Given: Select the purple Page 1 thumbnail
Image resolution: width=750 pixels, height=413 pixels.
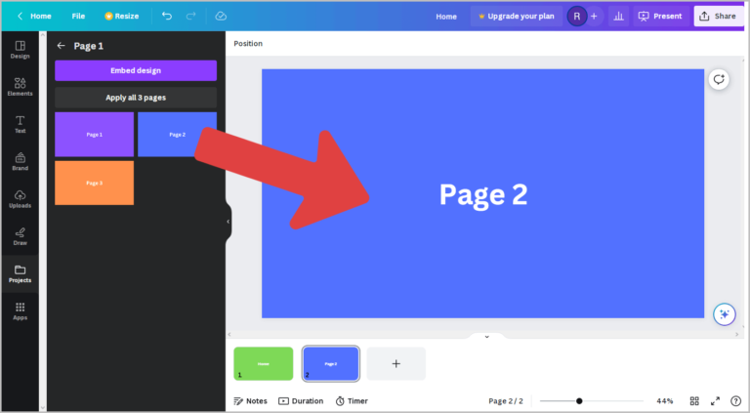Looking at the screenshot, I should click(x=94, y=135).
